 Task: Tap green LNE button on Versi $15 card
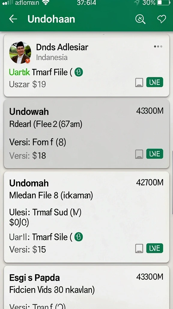[x=155, y=248]
